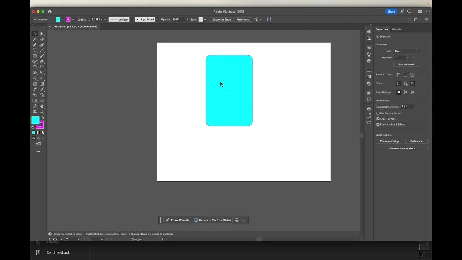Open the Layers panel icon
462x260 pixels.
click(369, 109)
